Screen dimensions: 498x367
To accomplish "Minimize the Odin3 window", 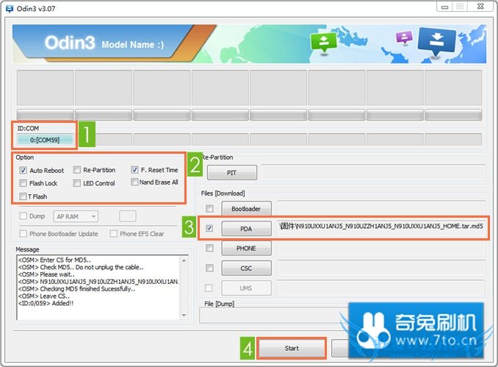I will [x=445, y=7].
